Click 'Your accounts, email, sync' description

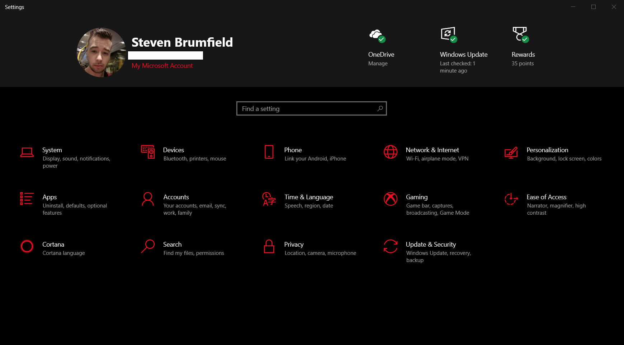(x=195, y=209)
